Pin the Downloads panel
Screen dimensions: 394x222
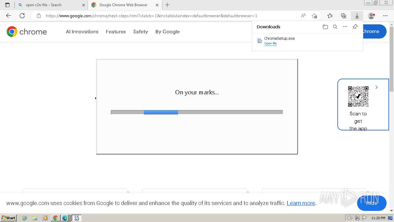355,27
